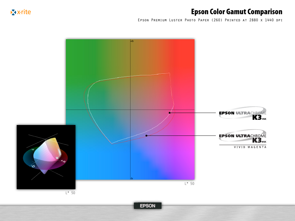The image size is (295, 221).
Task: Click the X-Rite logo
Action: tap(21, 12)
